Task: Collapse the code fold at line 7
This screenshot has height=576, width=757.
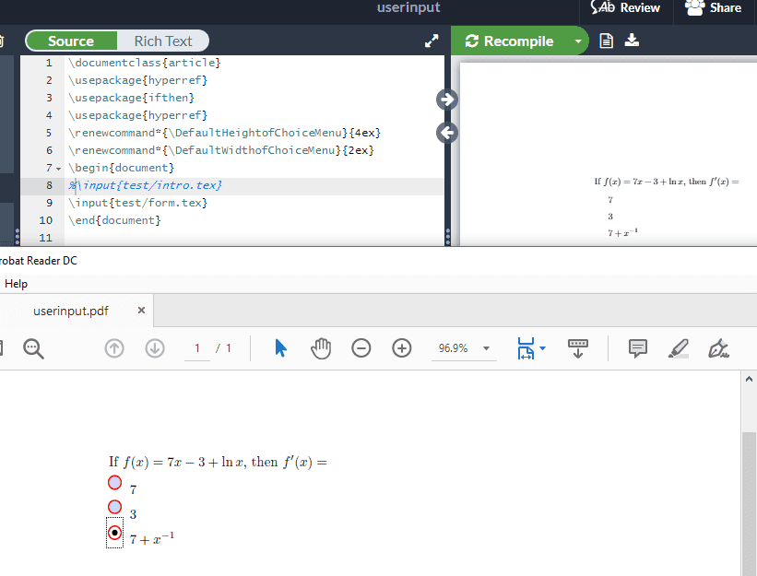Action: pyautogui.click(x=58, y=169)
